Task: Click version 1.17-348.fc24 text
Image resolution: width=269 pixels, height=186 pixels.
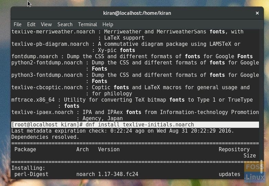Action: pos(118,174)
